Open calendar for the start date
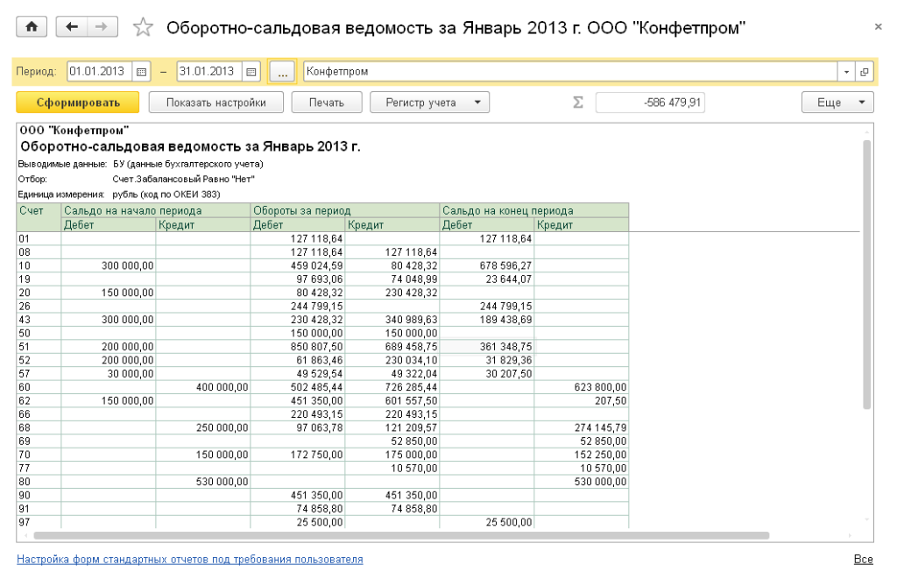This screenshot has height=579, width=897. pos(141,72)
